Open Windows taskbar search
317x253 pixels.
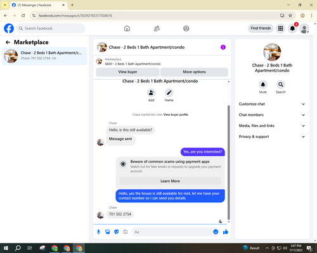[18, 248]
